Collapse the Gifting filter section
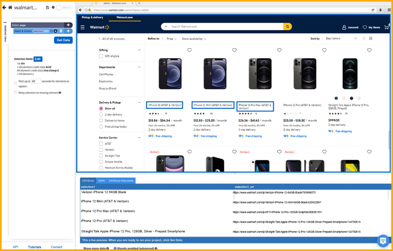The image size is (393, 251). (x=139, y=50)
